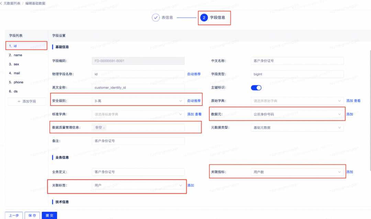Open the 关联指标 selector
This screenshot has height=219, width=371.
297,172
